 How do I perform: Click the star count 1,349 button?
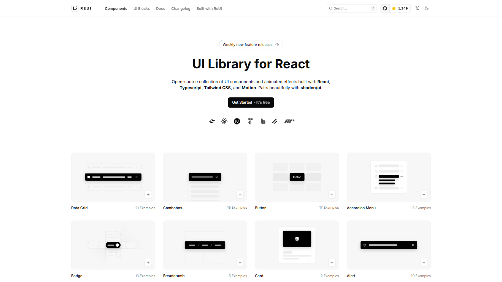(x=400, y=8)
